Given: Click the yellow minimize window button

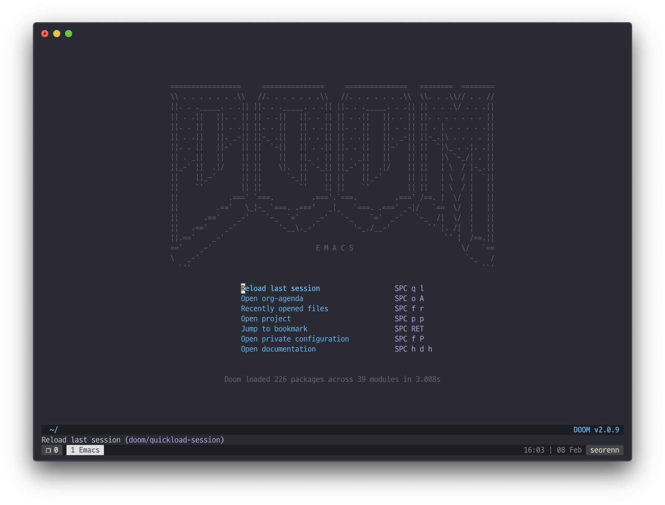Looking at the screenshot, I should [x=56, y=34].
